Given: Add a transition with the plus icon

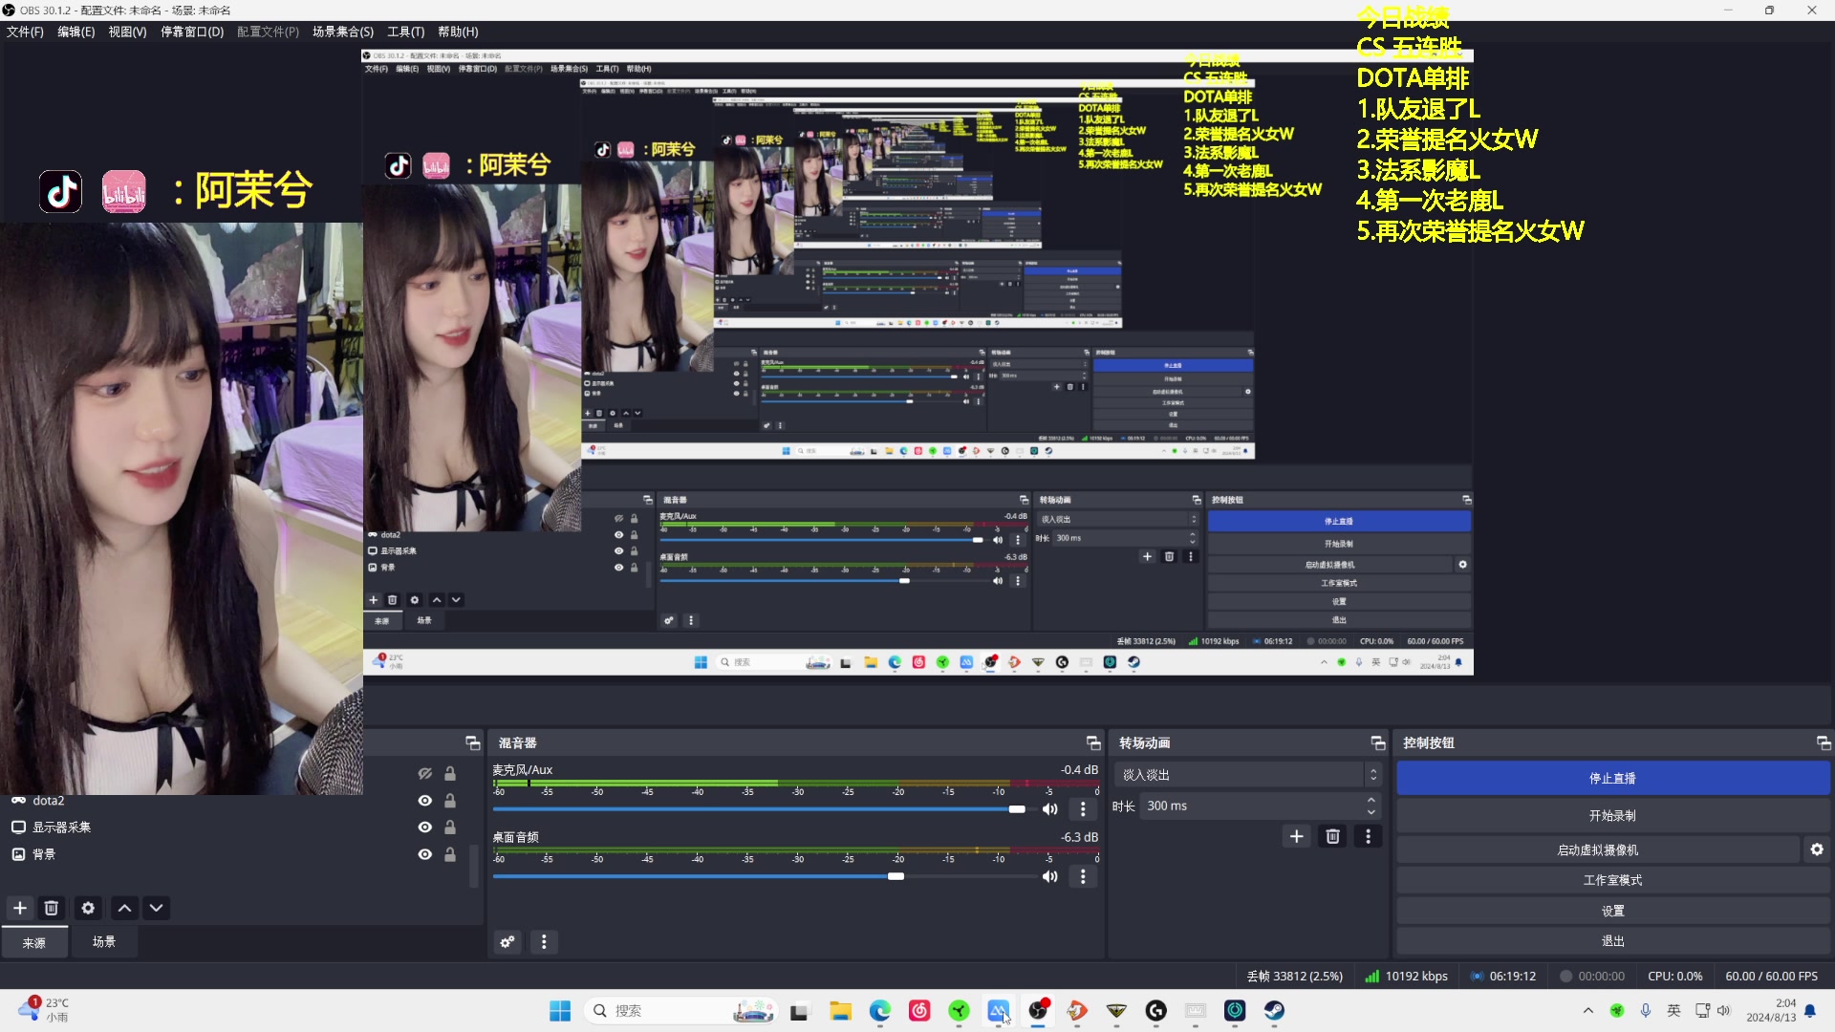Looking at the screenshot, I should pyautogui.click(x=1296, y=836).
